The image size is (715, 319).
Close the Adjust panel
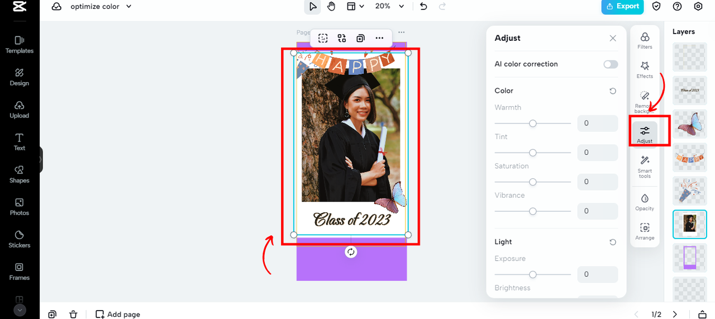[x=613, y=38]
